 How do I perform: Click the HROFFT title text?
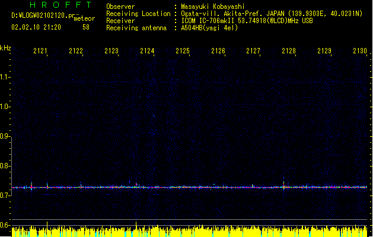pos(60,5)
